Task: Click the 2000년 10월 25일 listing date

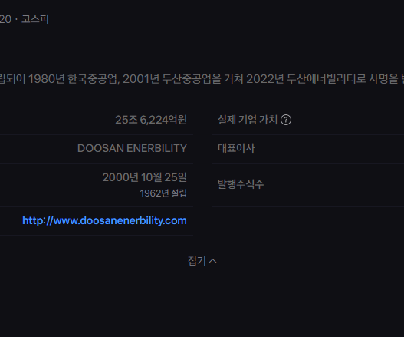Action: [x=144, y=177]
